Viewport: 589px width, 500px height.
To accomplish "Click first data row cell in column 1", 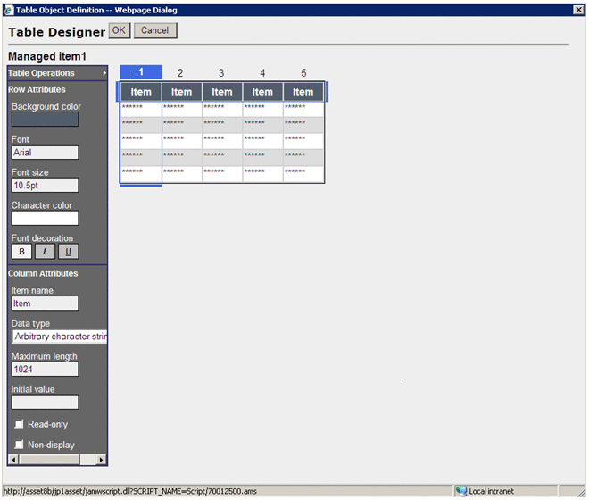I will click(141, 109).
